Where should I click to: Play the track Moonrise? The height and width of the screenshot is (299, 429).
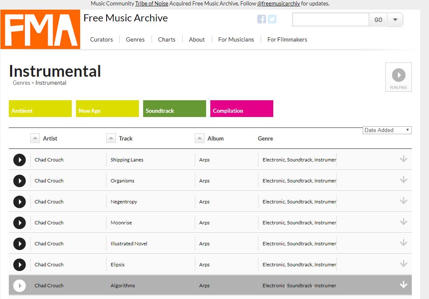click(19, 223)
